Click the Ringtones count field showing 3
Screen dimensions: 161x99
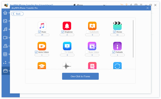[x=67, y=35]
